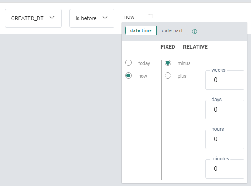Open the calendar picker icon
251x186 pixels.
tap(150, 17)
